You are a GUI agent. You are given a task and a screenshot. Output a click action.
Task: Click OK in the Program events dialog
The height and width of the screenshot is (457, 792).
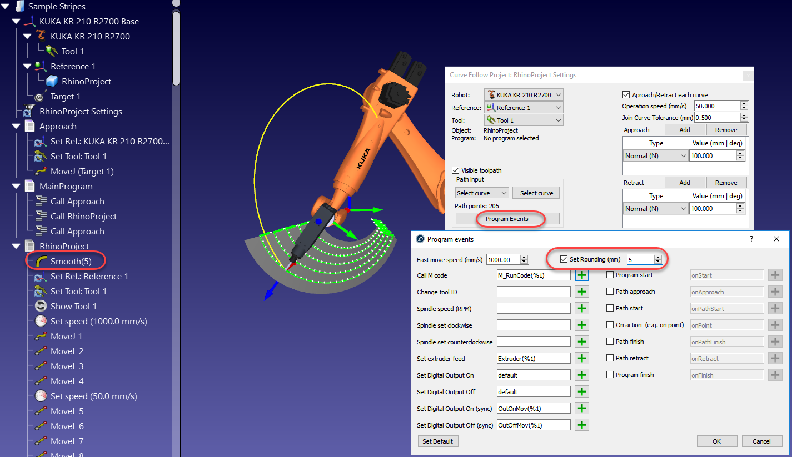click(x=716, y=441)
